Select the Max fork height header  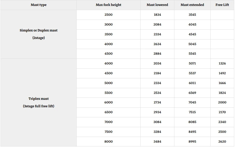coord(109,5)
